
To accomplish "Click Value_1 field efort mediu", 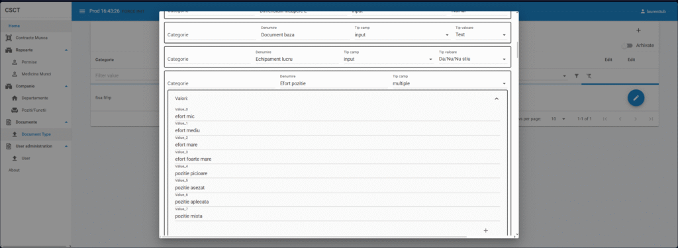I will (x=337, y=130).
